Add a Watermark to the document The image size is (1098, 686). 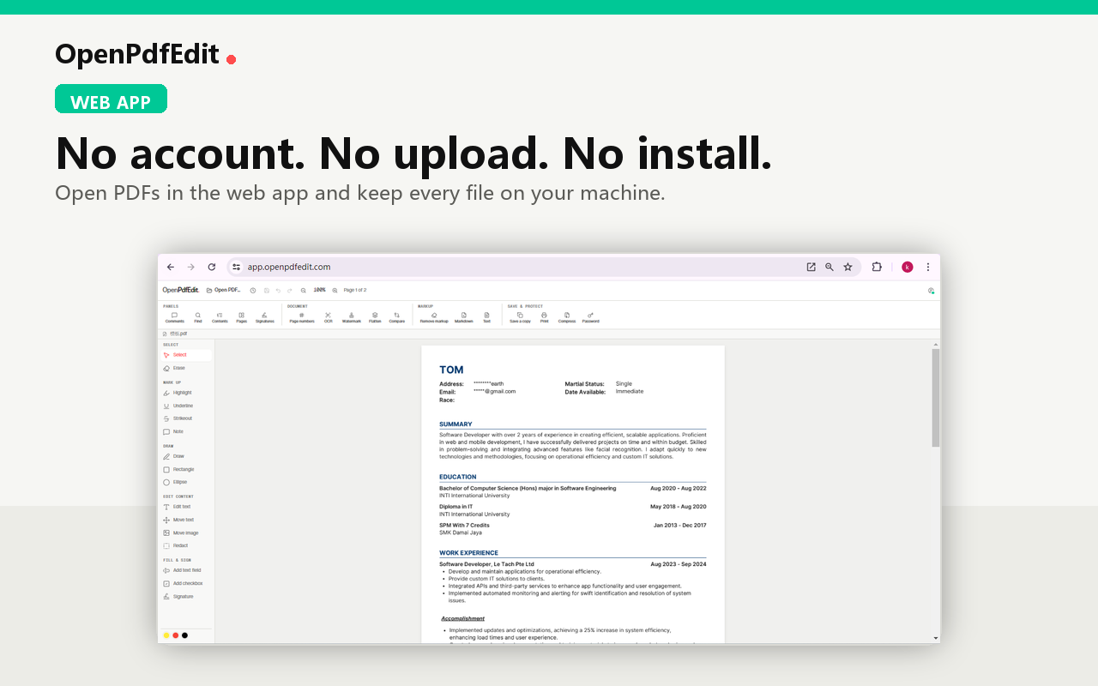point(352,317)
